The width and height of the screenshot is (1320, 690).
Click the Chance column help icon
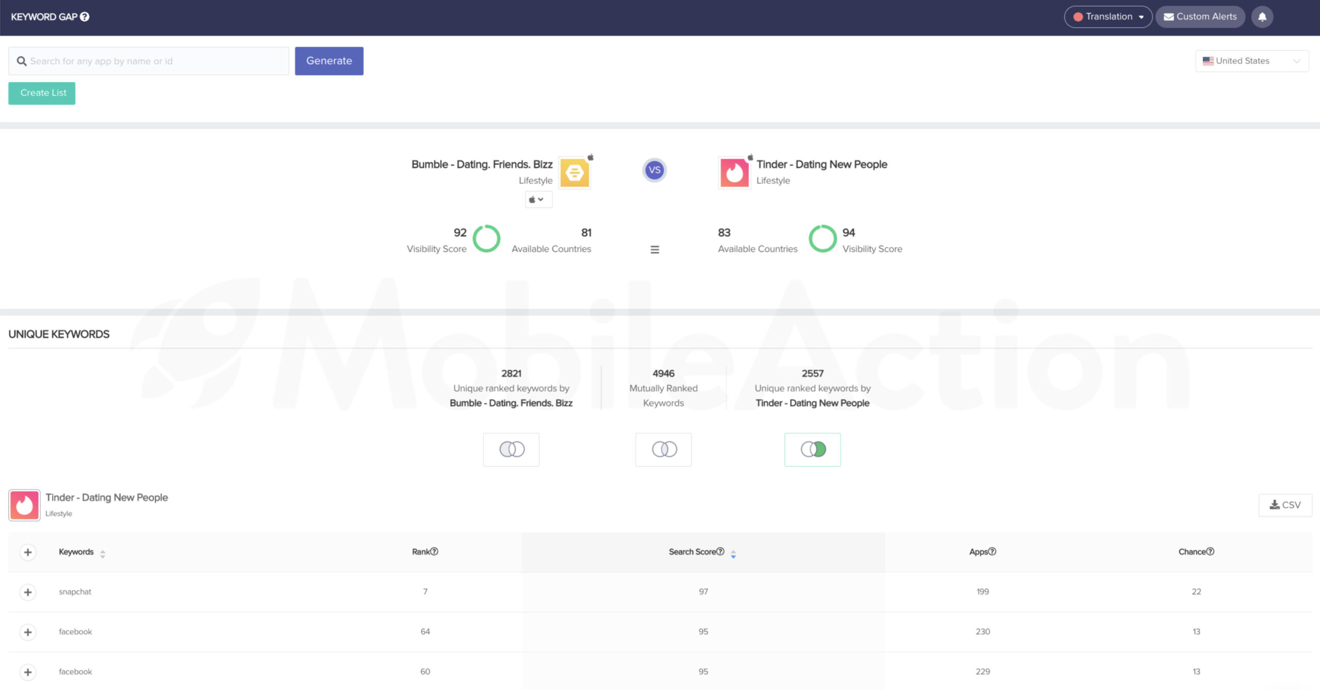(x=1210, y=551)
